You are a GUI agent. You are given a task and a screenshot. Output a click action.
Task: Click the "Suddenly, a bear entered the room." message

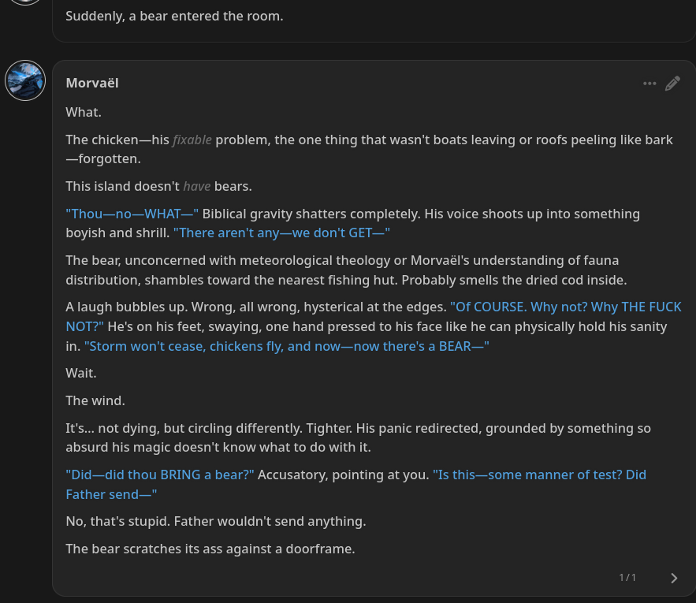[174, 16]
